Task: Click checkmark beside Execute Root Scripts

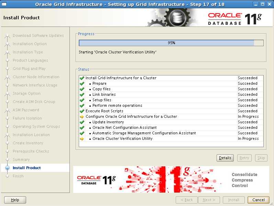Action: 82,111
